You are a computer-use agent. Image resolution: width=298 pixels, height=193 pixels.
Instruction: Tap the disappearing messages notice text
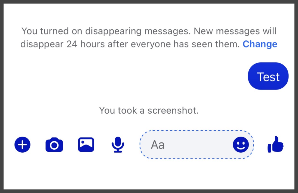149,37
